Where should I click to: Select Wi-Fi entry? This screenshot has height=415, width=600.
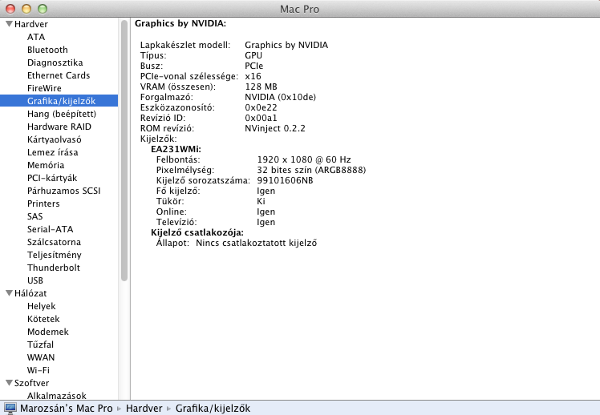pyautogui.click(x=39, y=370)
